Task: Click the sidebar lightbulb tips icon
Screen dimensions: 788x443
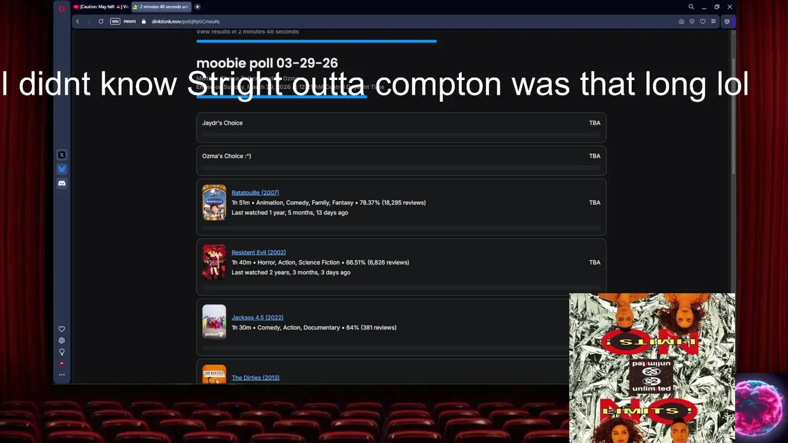Action: click(x=62, y=352)
